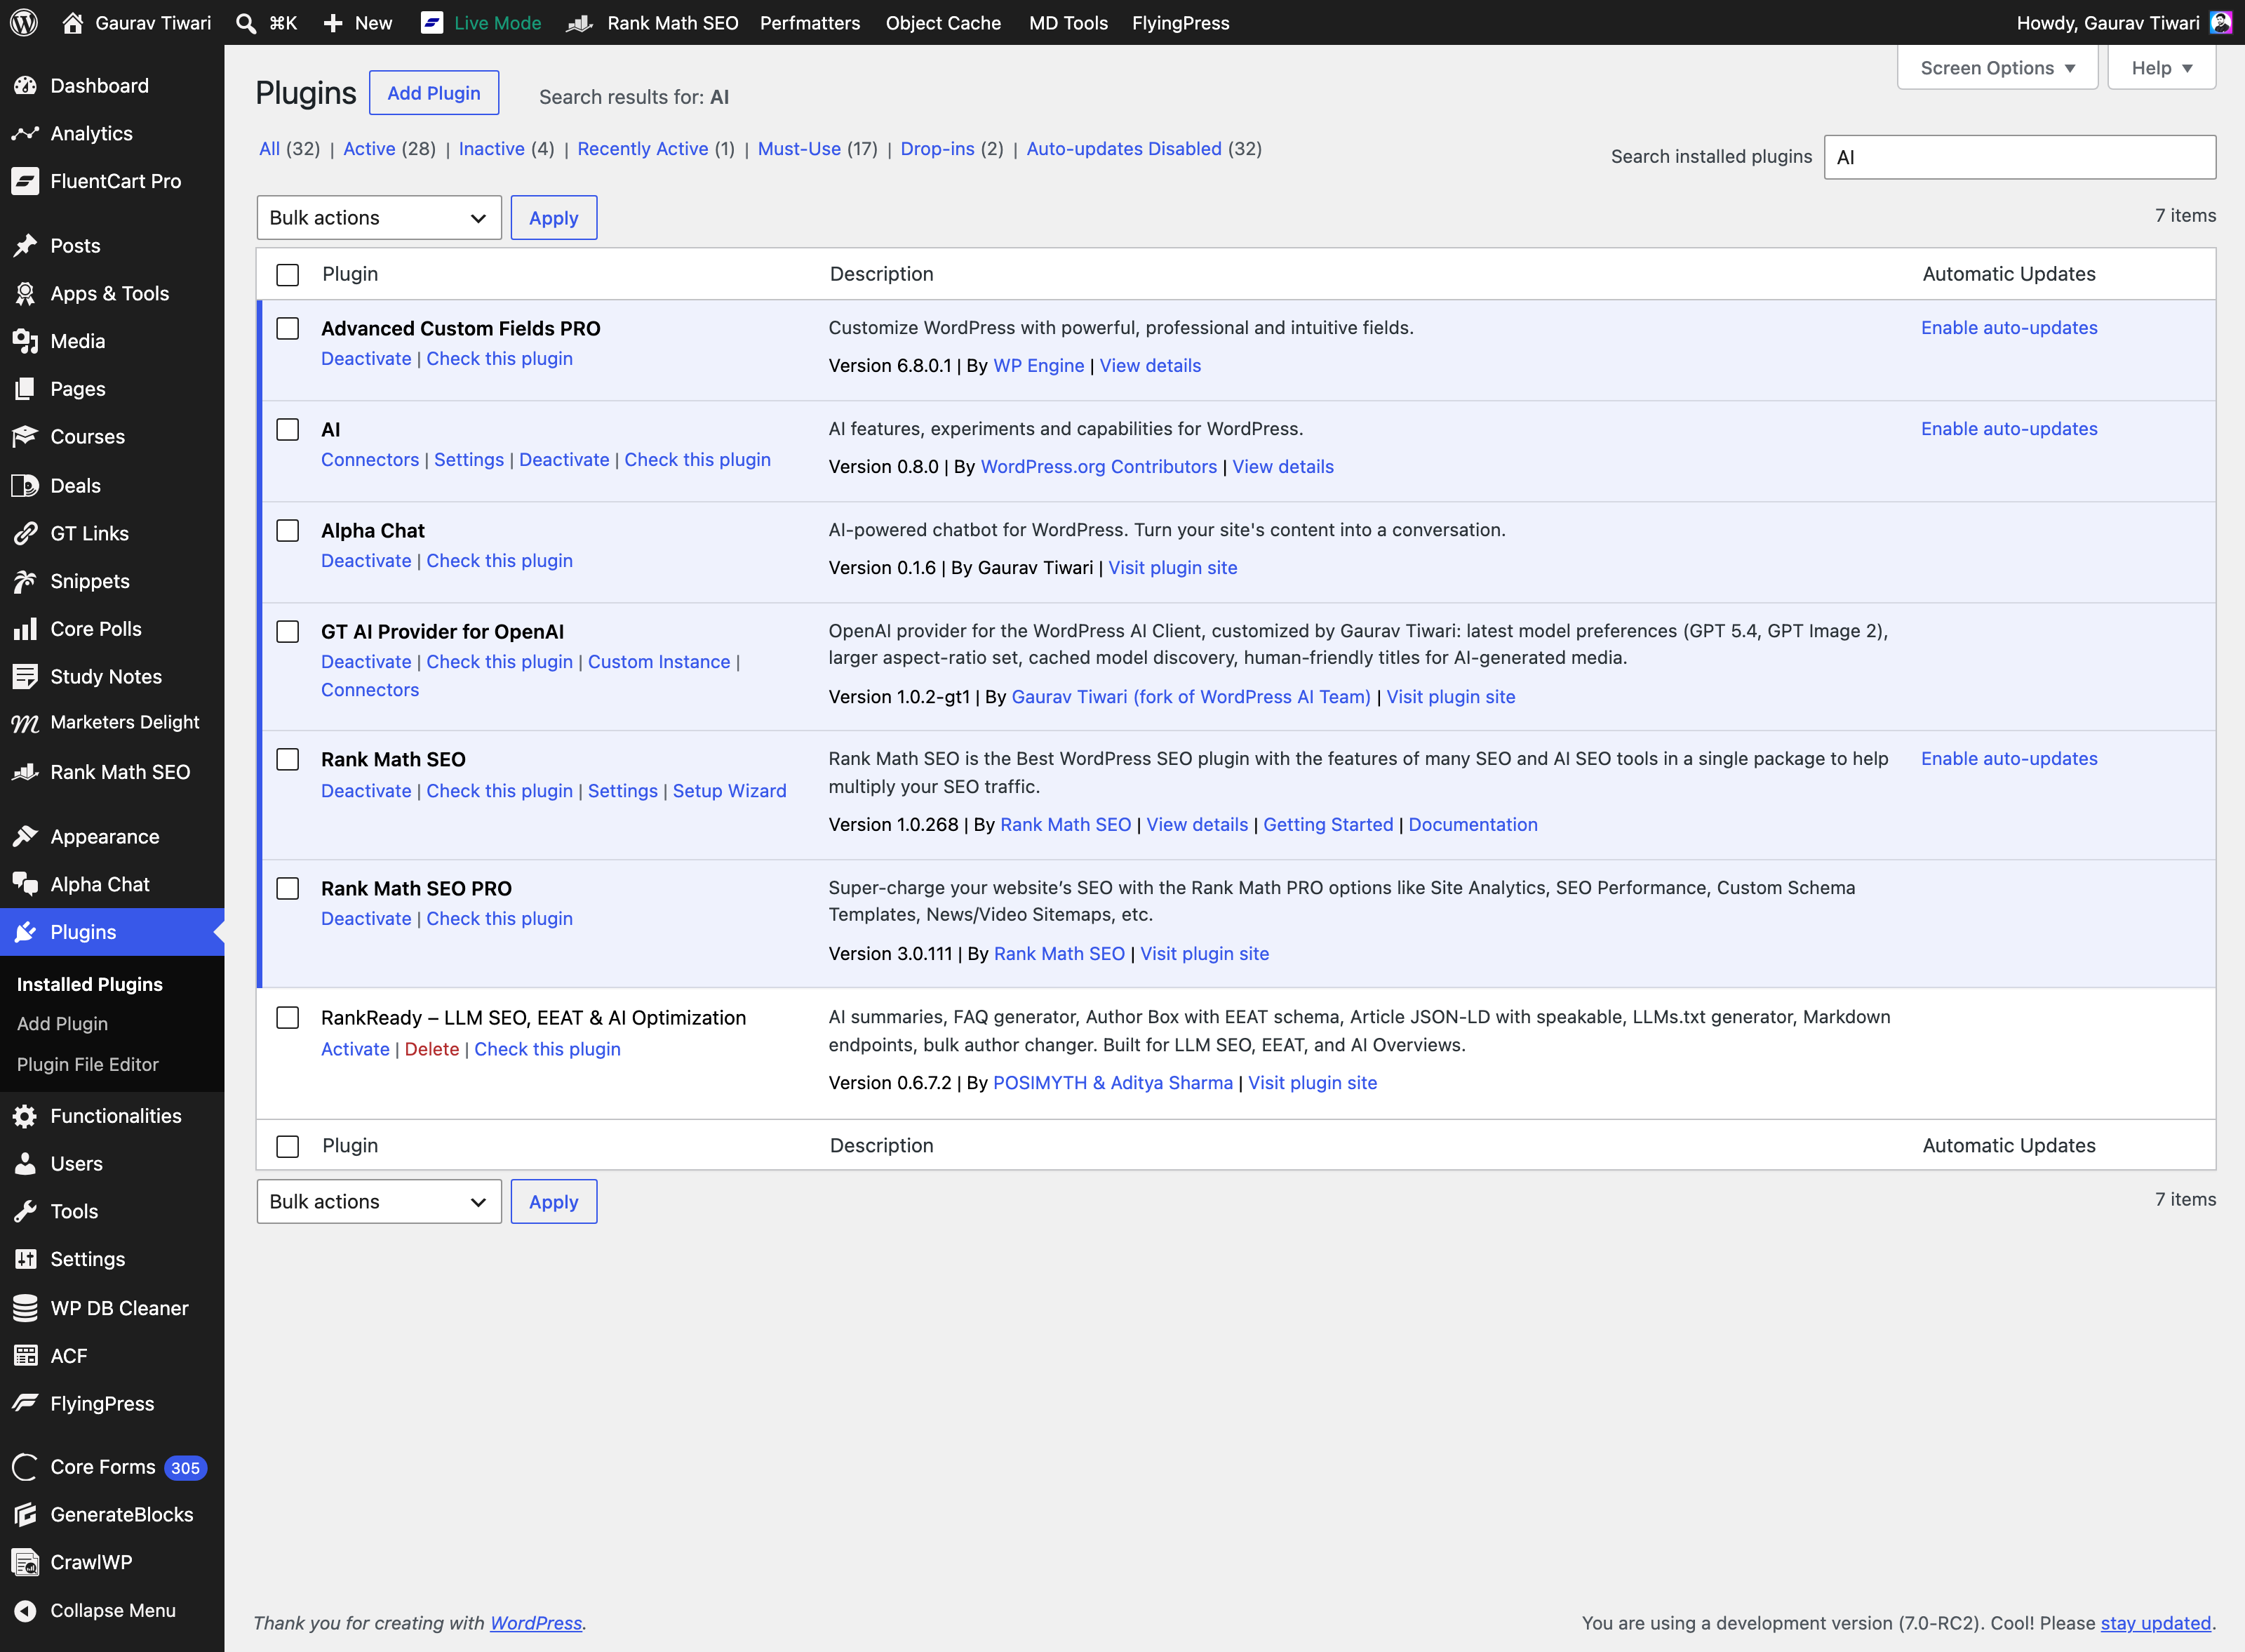The height and width of the screenshot is (1652, 2245).
Task: Check the RankReady plugin checkbox
Action: point(288,1018)
